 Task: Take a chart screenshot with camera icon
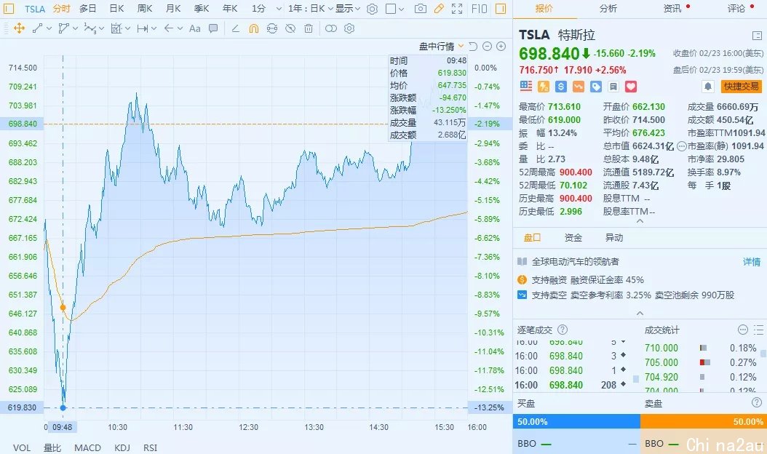point(420,9)
